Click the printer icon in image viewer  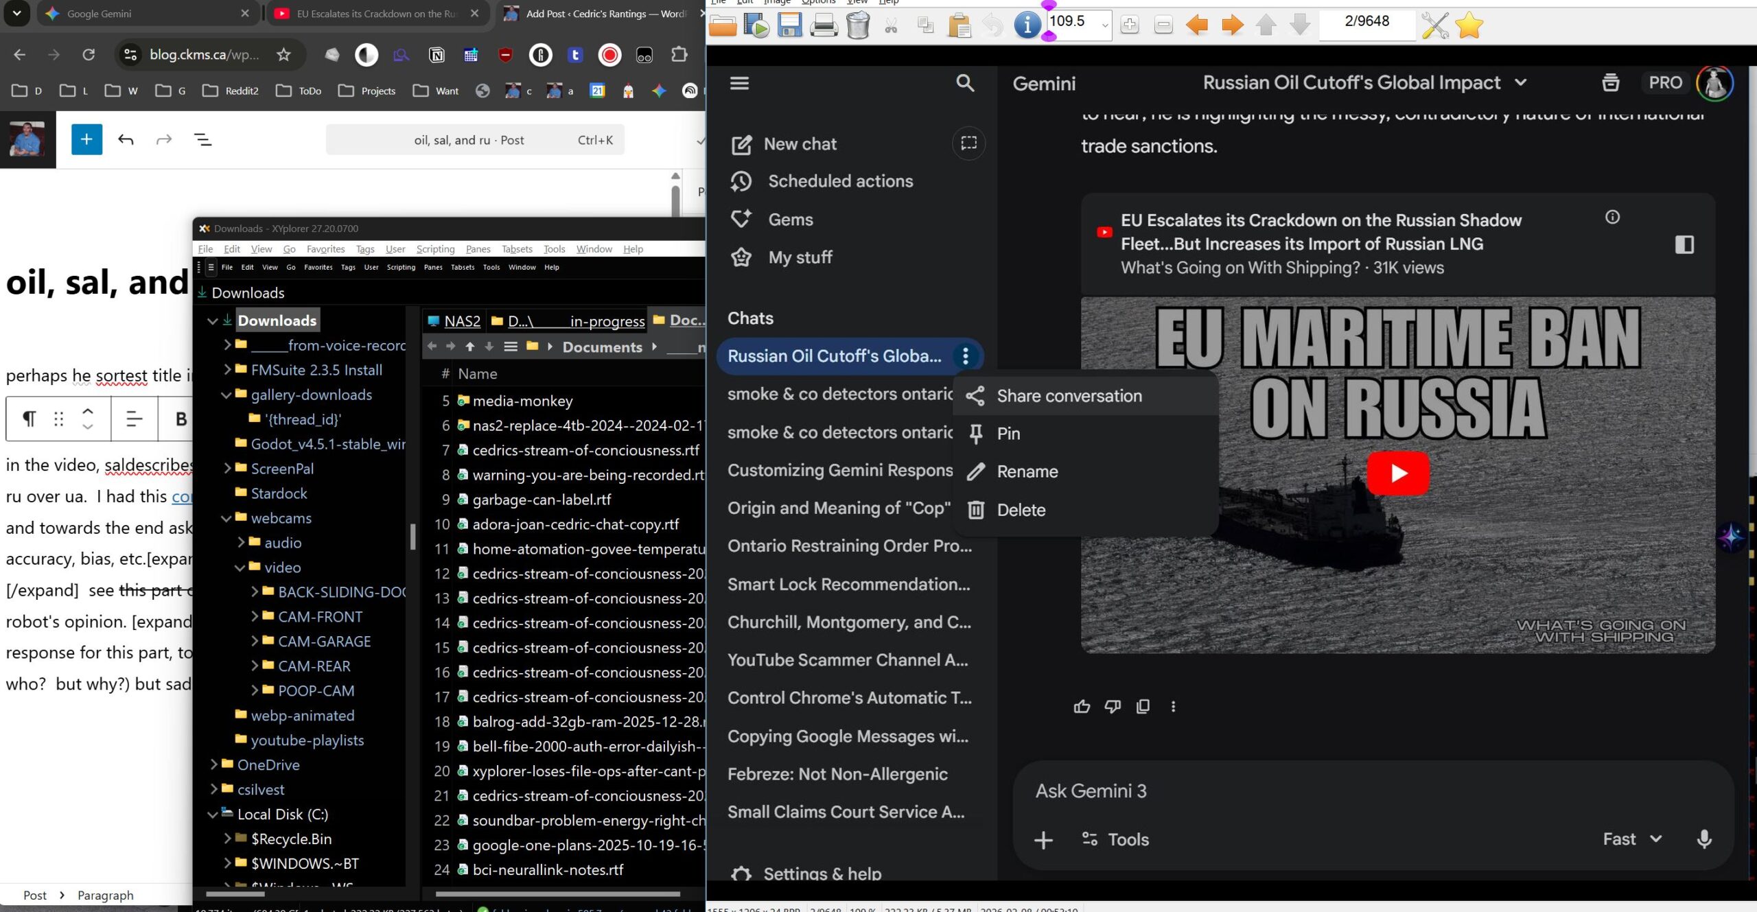click(x=823, y=25)
